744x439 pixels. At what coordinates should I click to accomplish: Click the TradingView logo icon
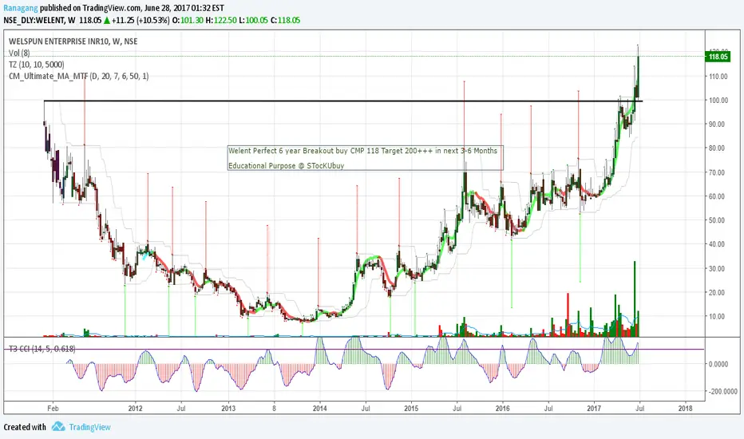[58, 427]
